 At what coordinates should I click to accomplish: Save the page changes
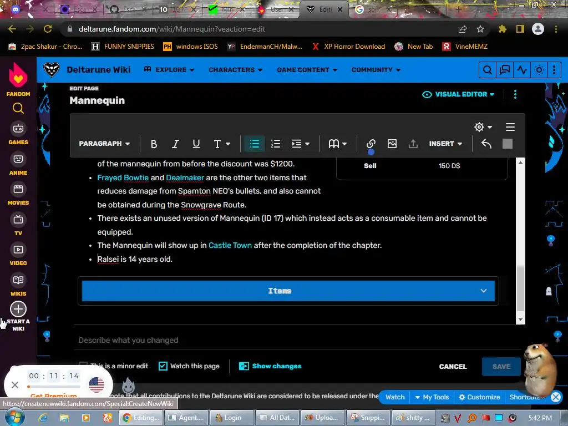tap(501, 367)
